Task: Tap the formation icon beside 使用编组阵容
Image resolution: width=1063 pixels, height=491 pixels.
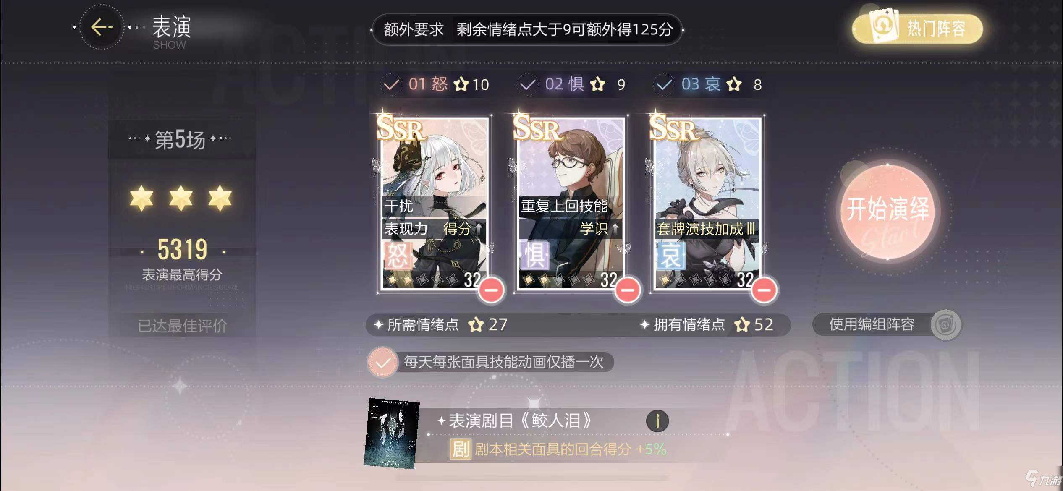Action: [945, 324]
